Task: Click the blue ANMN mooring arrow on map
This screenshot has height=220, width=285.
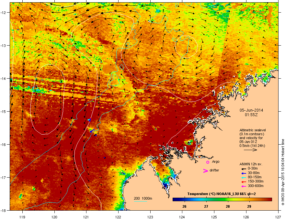Action: point(92,131)
